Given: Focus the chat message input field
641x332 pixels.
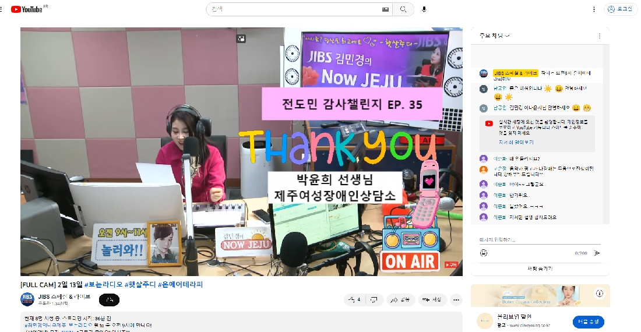Looking at the screenshot, I should [x=540, y=240].
